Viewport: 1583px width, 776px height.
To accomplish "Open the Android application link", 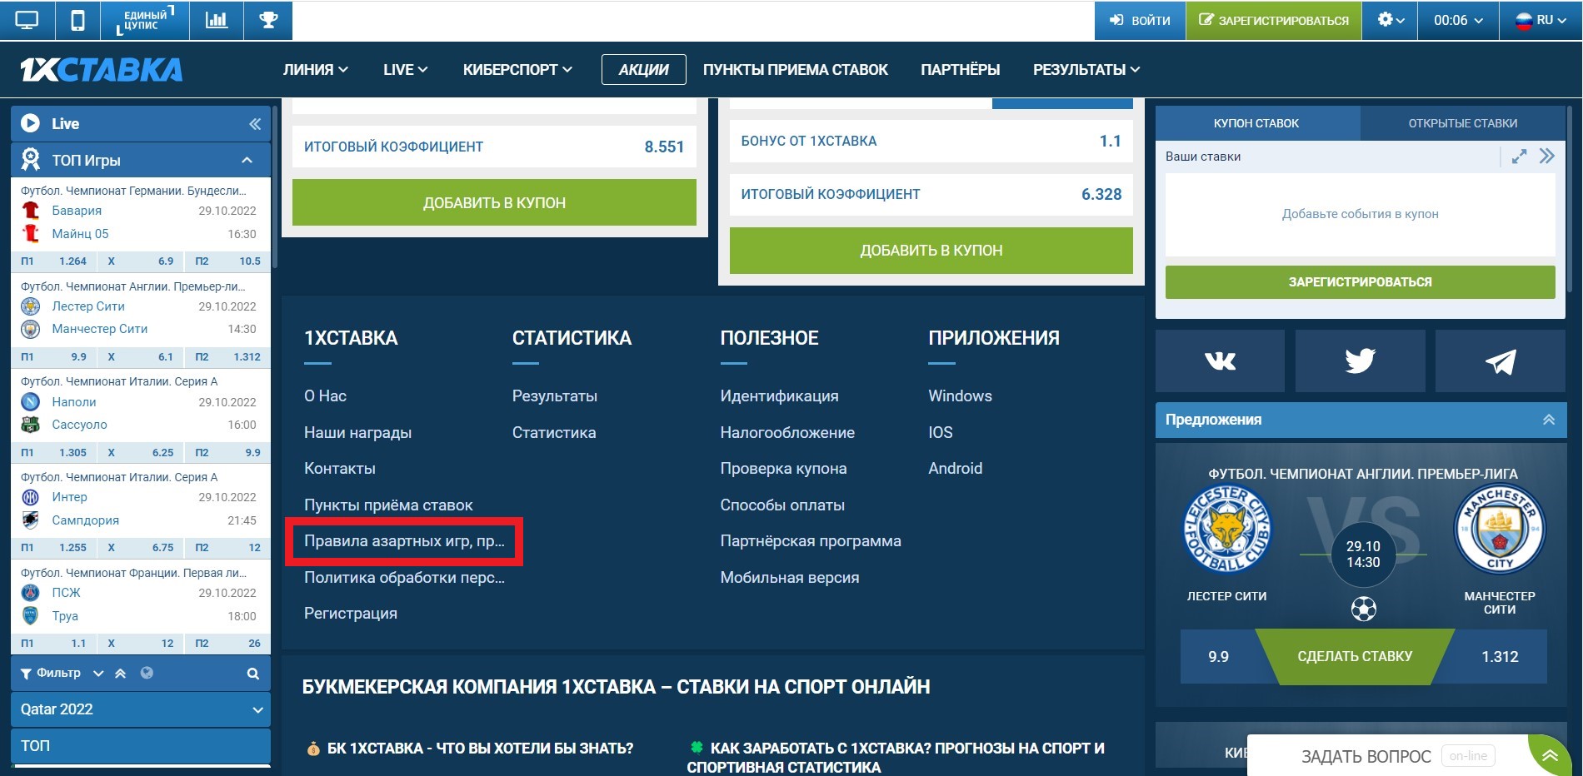I will coord(955,469).
